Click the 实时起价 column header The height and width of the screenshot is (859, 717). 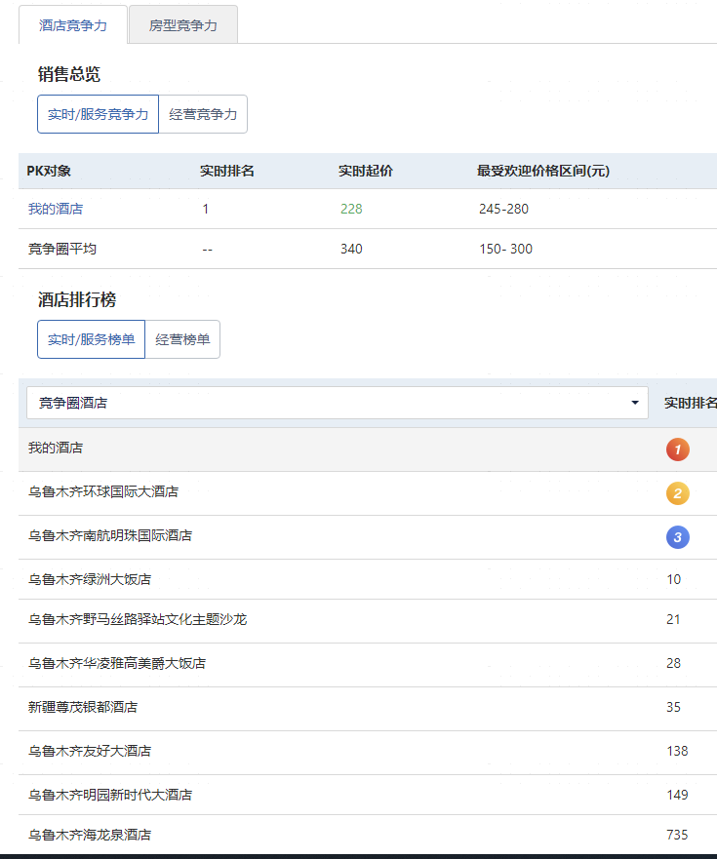point(366,171)
